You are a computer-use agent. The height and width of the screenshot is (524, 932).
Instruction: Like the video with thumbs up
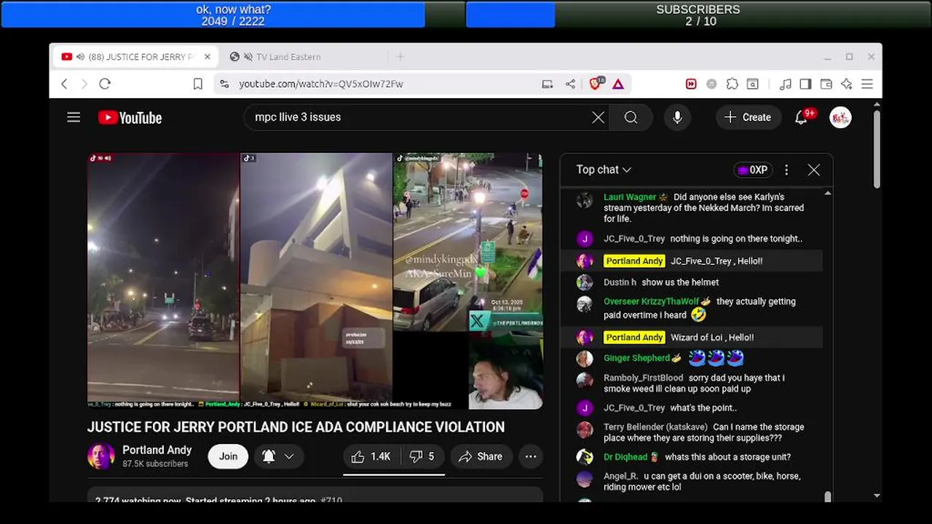tap(371, 456)
